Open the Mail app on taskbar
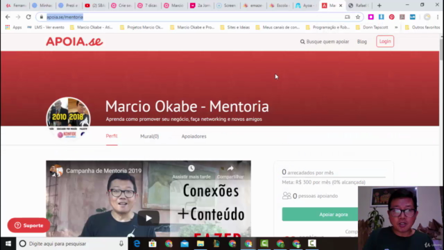Viewport: 444px width, 250px height. 185,244
